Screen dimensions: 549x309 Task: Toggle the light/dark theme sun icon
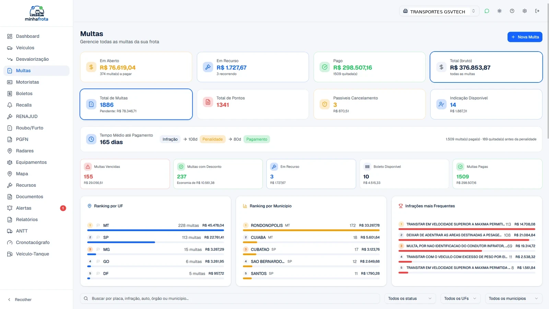[x=499, y=11]
